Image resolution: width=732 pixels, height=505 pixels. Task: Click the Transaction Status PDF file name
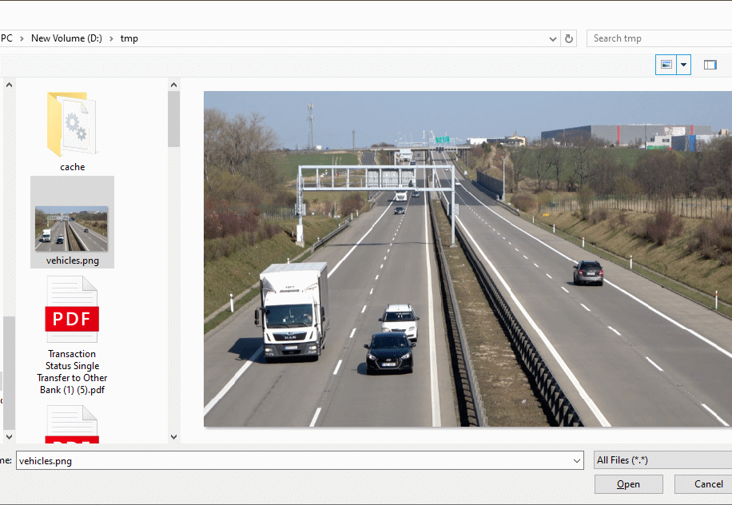pos(72,372)
